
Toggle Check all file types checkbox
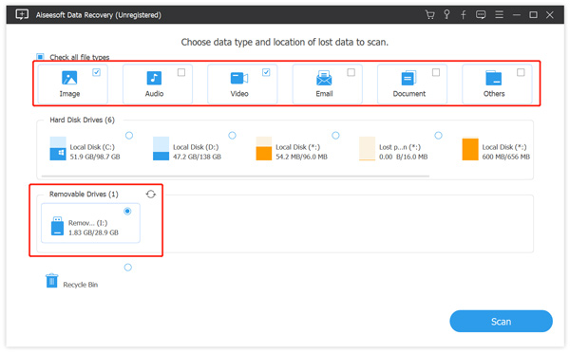40,57
